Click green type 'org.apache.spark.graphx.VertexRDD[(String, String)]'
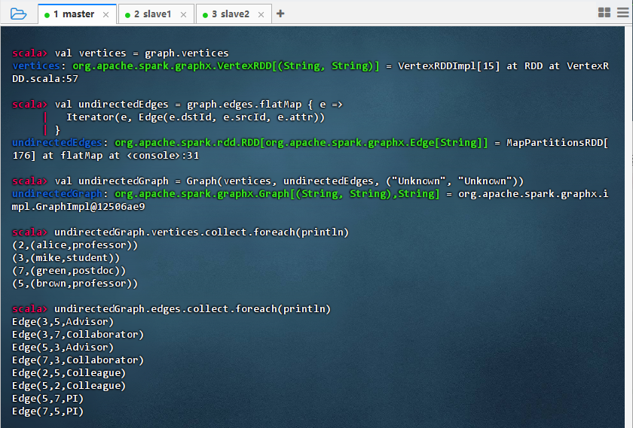Image resolution: width=633 pixels, height=428 pixels. 226,65
